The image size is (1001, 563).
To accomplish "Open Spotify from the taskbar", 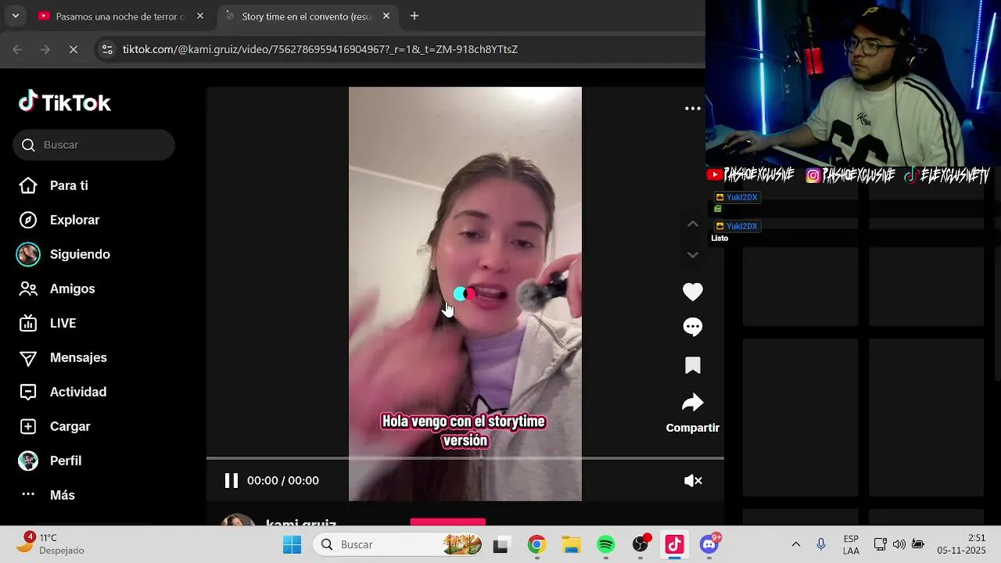I will tap(605, 544).
